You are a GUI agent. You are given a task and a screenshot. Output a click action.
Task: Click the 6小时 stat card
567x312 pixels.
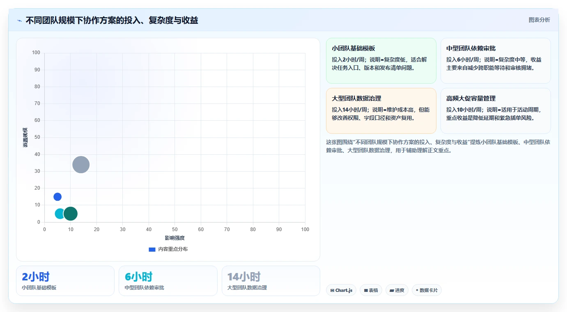point(168,281)
